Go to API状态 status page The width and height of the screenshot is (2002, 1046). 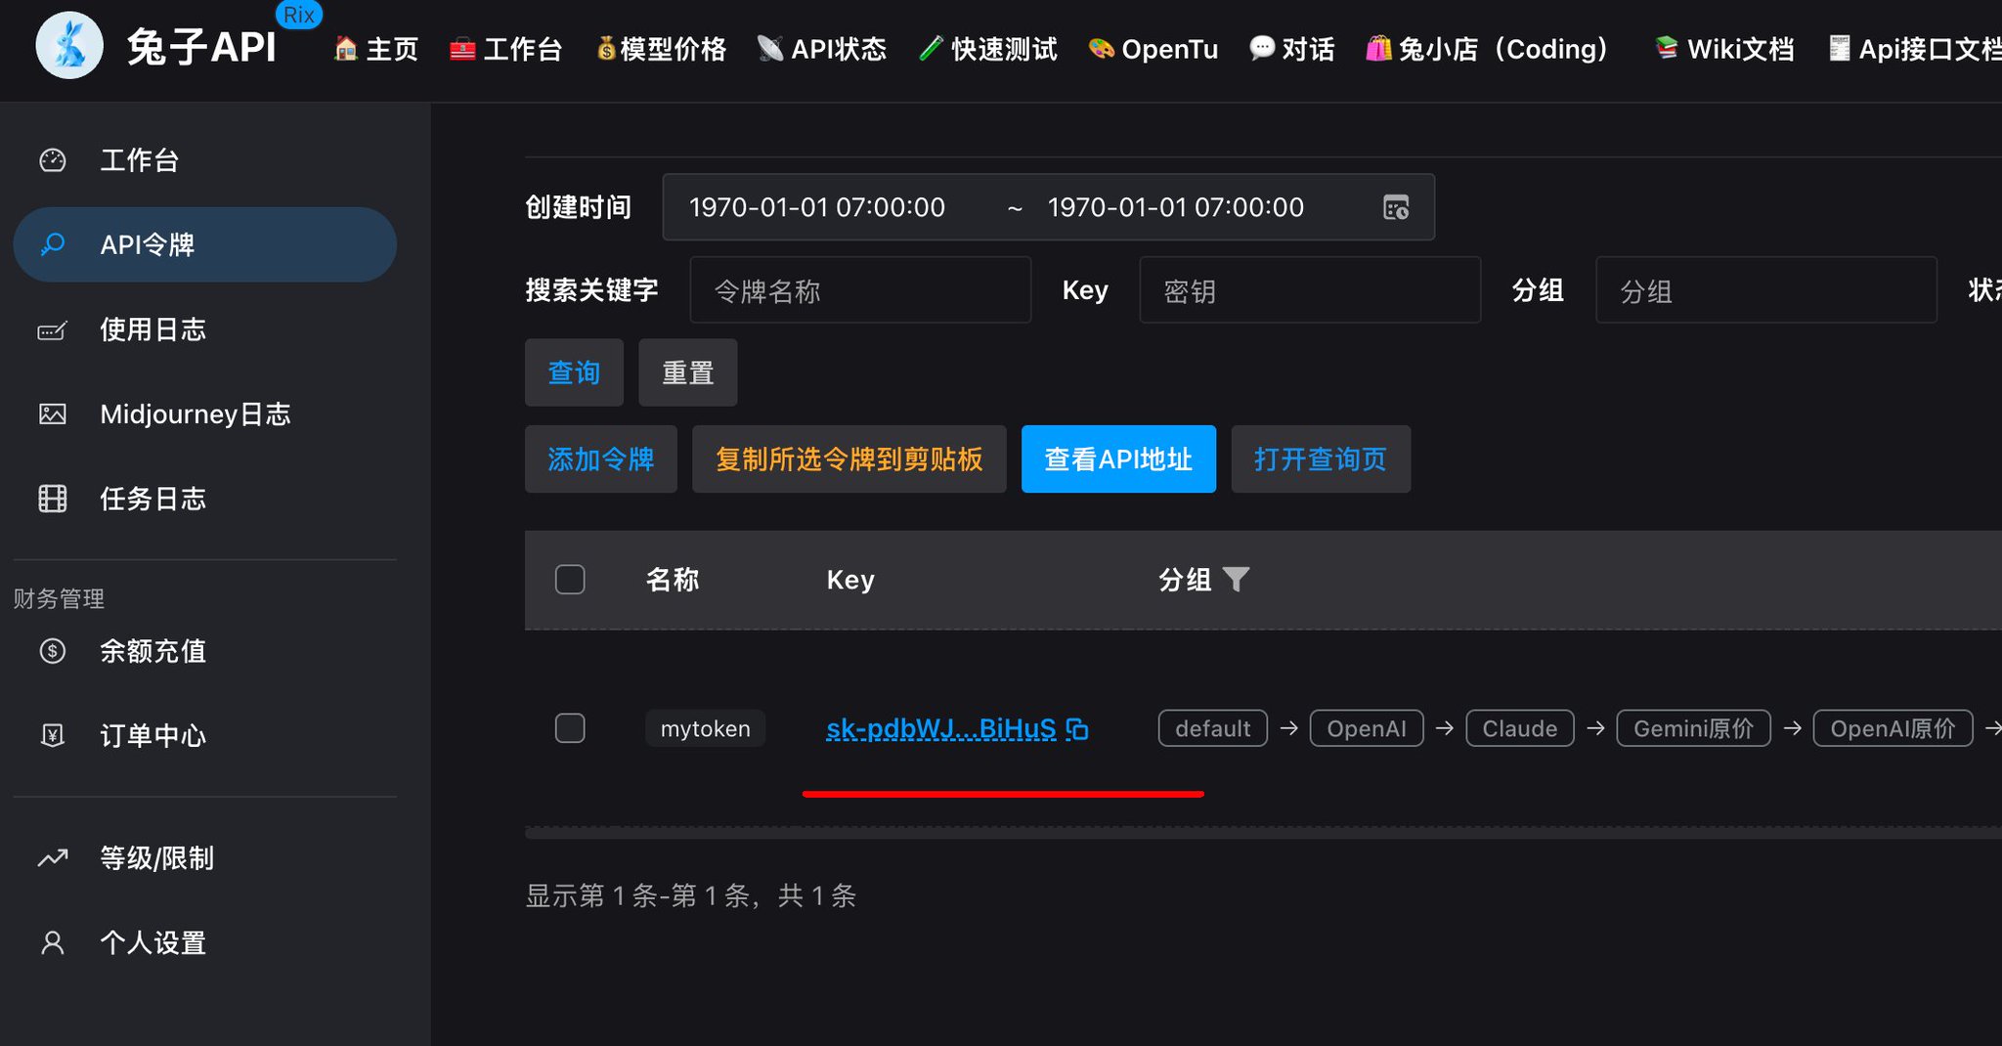(821, 49)
